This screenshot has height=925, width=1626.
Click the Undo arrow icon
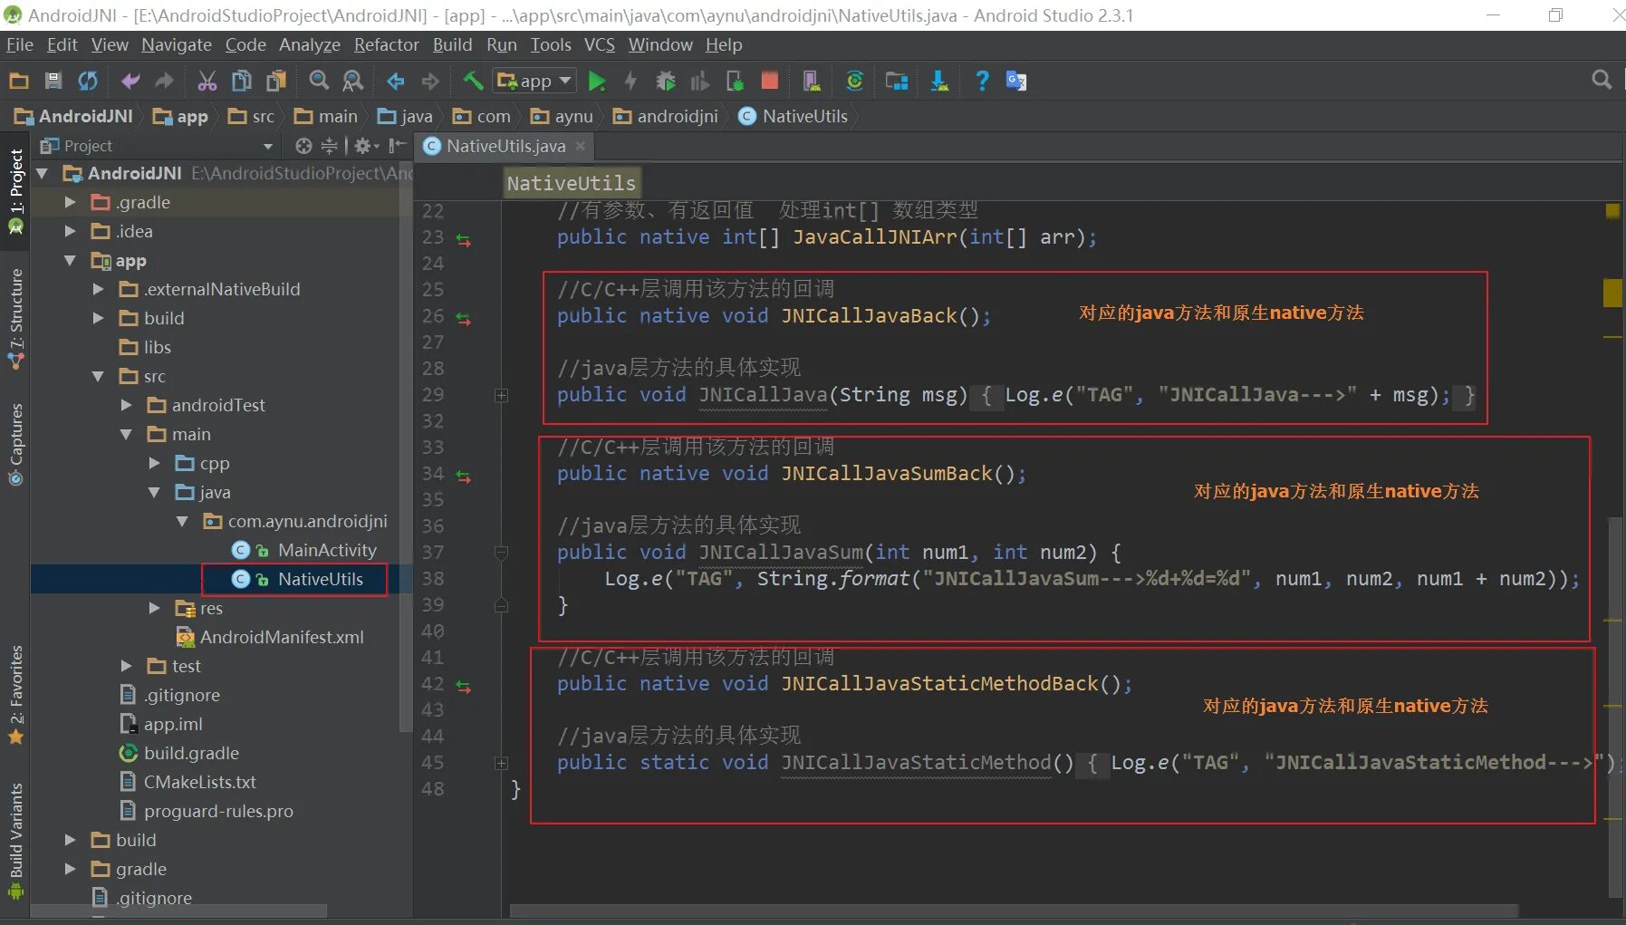pos(130,81)
